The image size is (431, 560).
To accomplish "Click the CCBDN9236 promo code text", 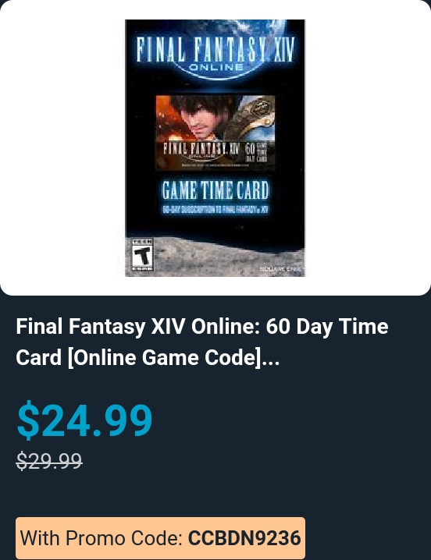I will [244, 538].
